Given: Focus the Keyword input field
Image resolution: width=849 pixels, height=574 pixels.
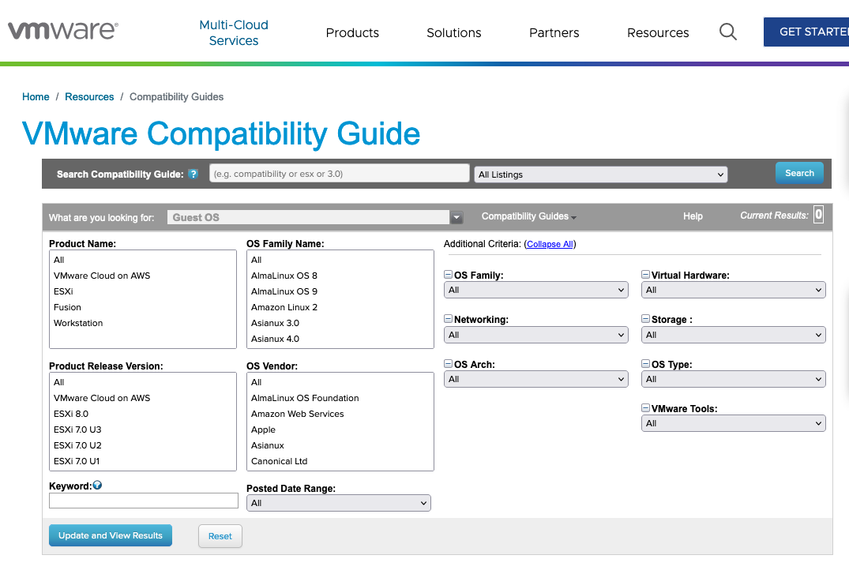Looking at the screenshot, I should (144, 501).
